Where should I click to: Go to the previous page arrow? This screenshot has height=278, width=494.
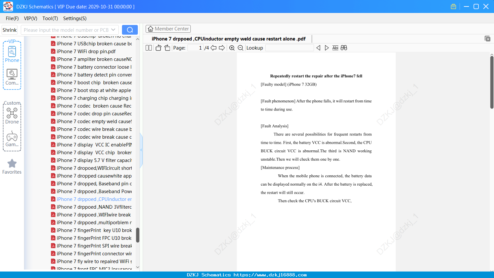click(213, 48)
